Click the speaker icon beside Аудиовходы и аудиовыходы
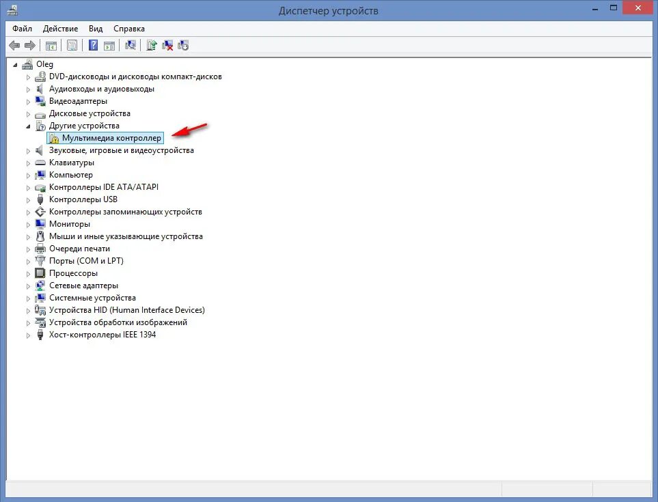 click(x=40, y=89)
